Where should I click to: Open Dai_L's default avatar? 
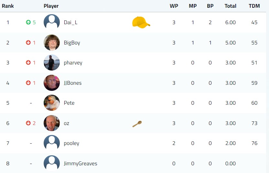(x=52, y=22)
